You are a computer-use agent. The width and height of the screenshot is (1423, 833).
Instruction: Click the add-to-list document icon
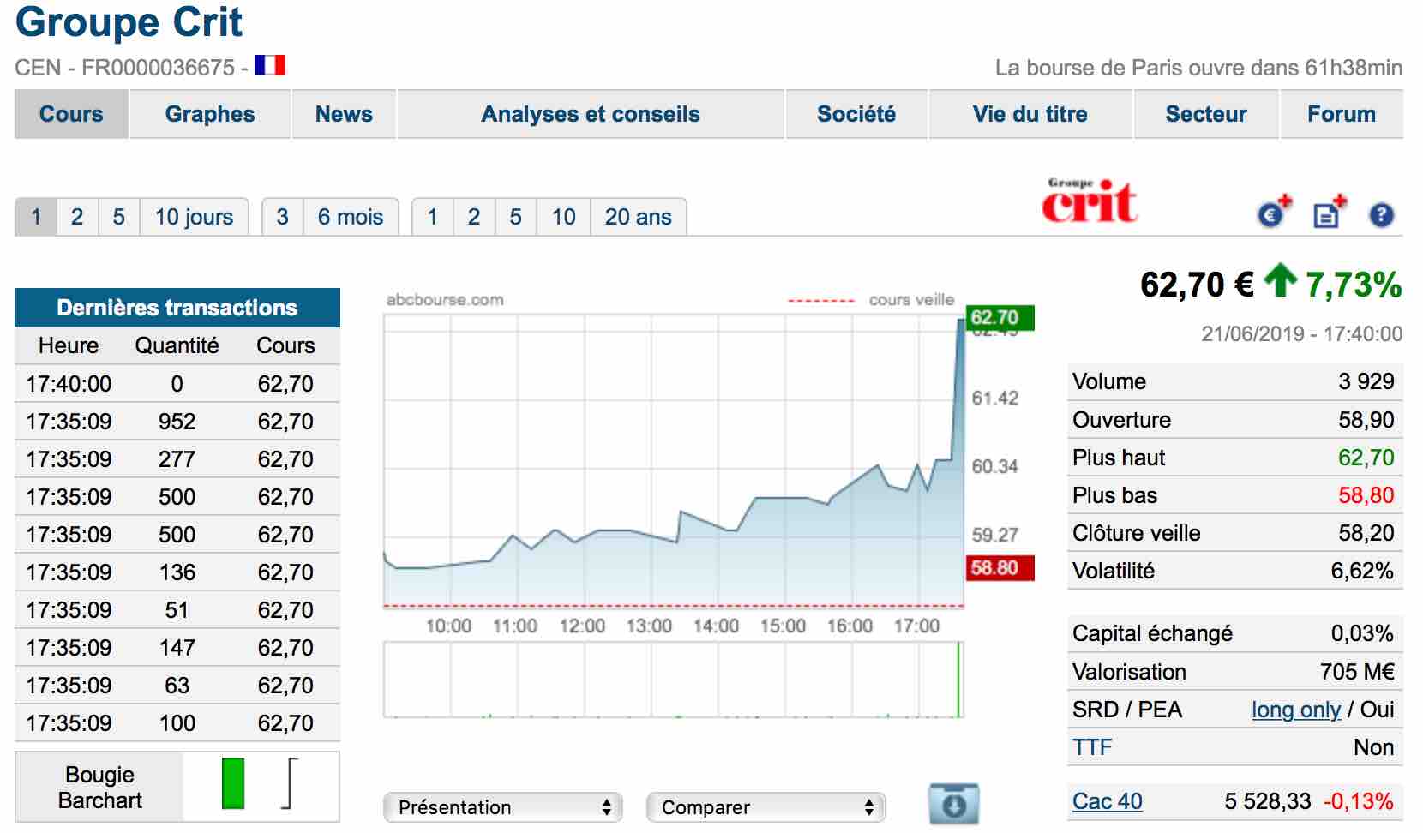tap(1330, 212)
